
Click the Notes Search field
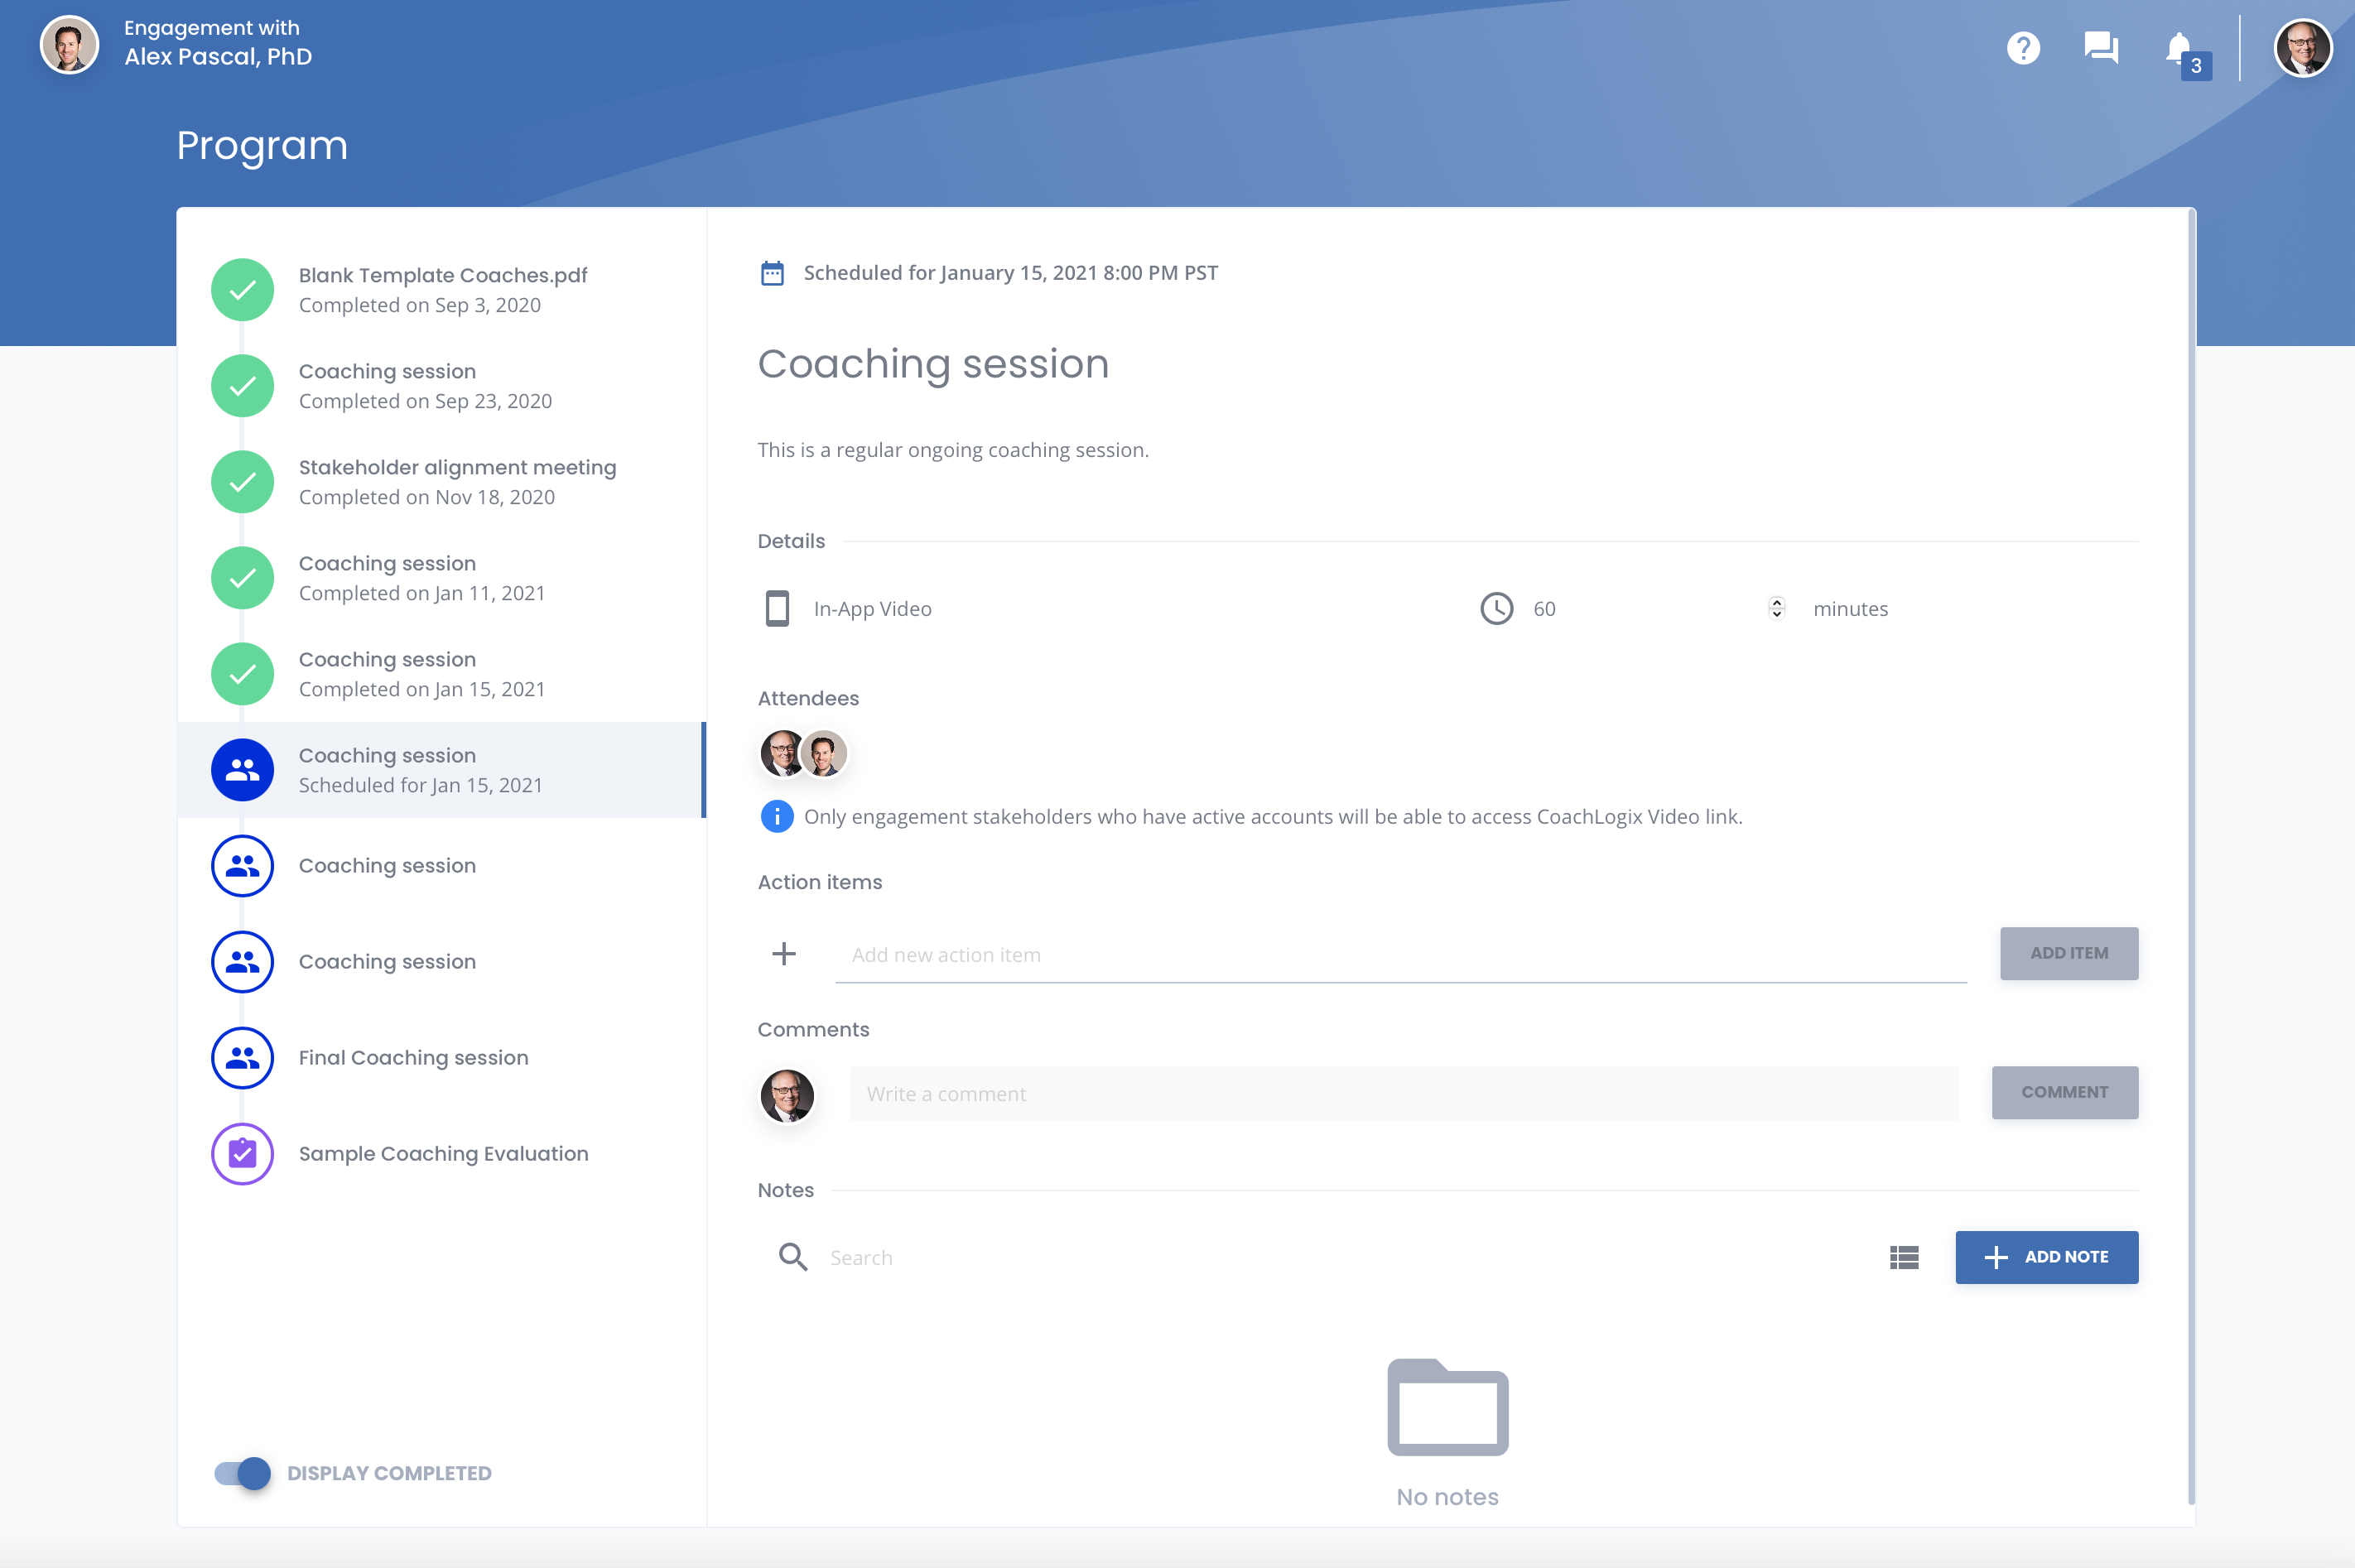pos(1344,1257)
